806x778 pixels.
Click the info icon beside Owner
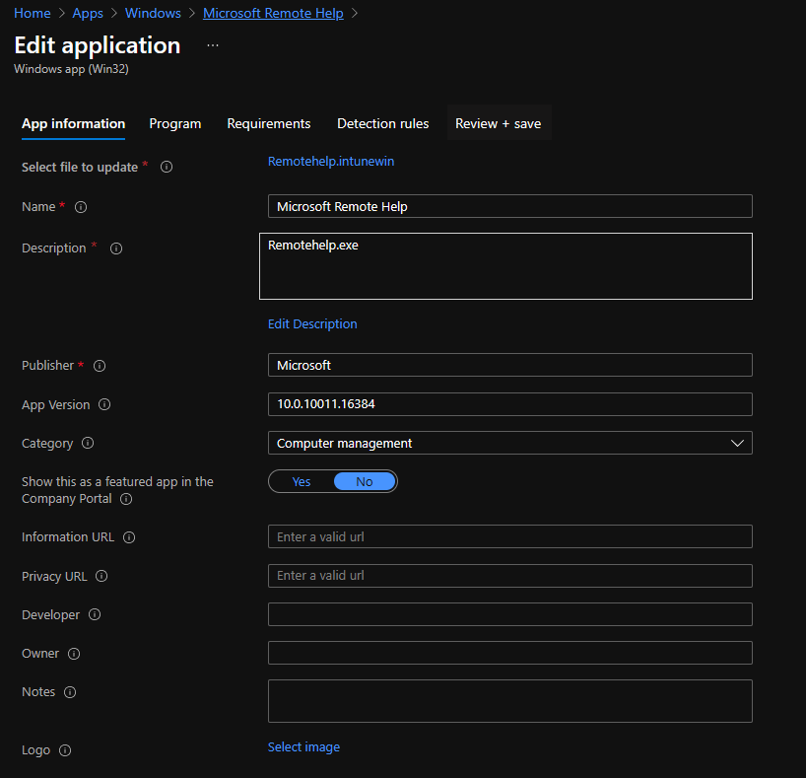(74, 654)
